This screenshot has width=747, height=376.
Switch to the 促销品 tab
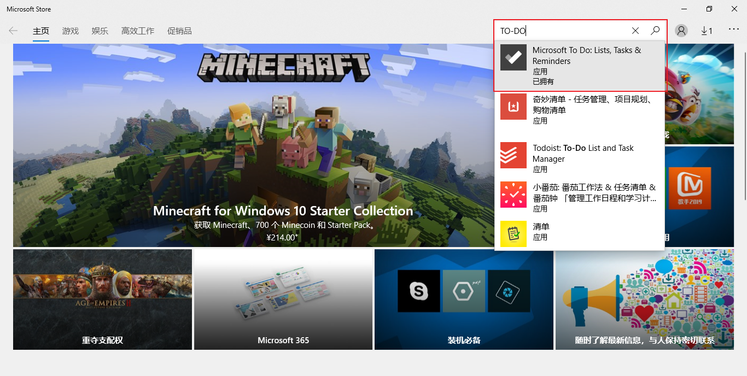179,31
